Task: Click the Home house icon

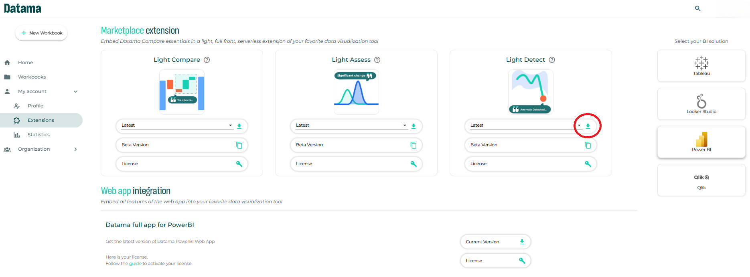Action: pos(7,63)
